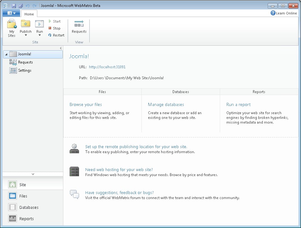The image size is (301, 228).
Task: Select the Reports label in workspace selector
Action: 26,219
